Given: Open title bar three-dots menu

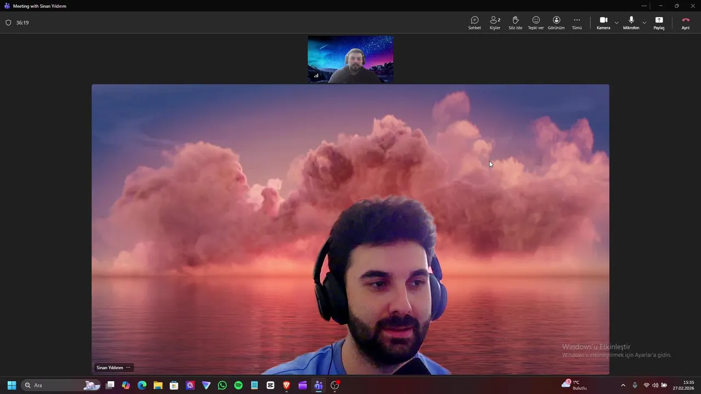Looking at the screenshot, I should pyautogui.click(x=644, y=6).
